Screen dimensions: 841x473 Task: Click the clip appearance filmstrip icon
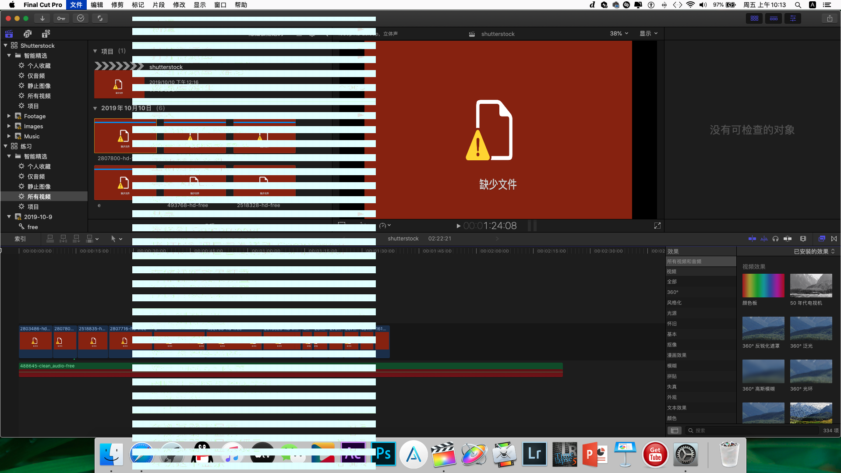pos(803,239)
